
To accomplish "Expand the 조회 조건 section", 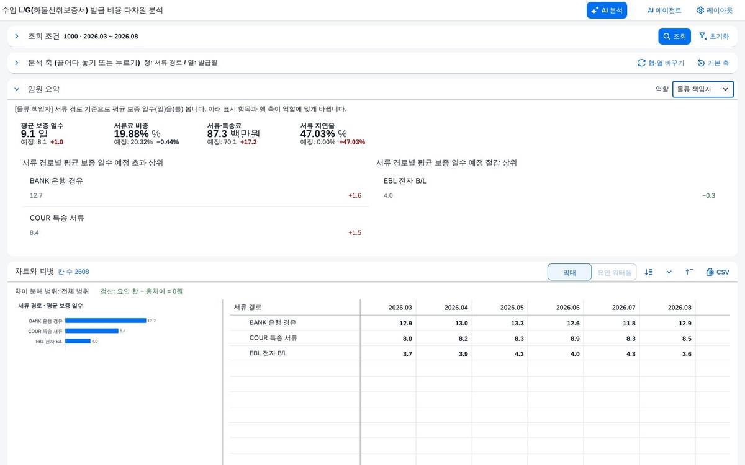I will [17, 37].
